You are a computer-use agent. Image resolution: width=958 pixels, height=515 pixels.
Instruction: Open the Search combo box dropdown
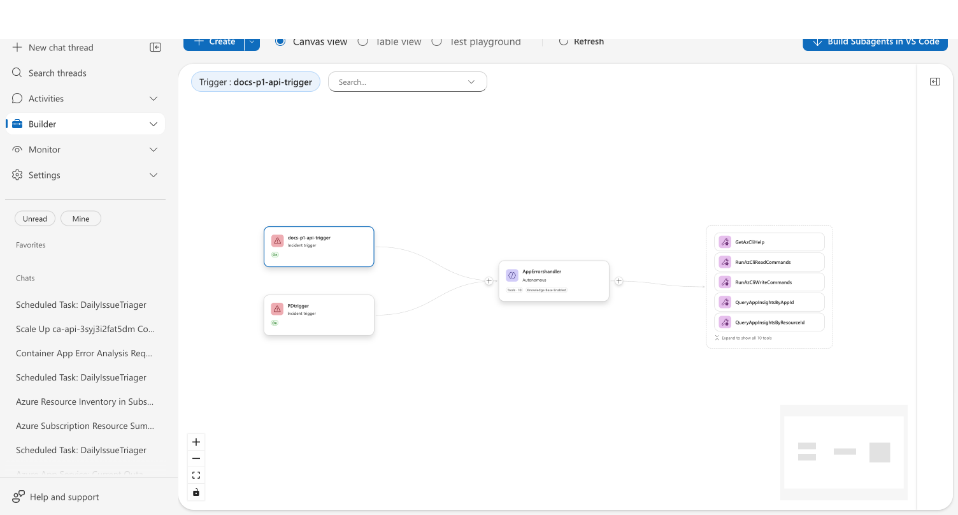pos(471,82)
